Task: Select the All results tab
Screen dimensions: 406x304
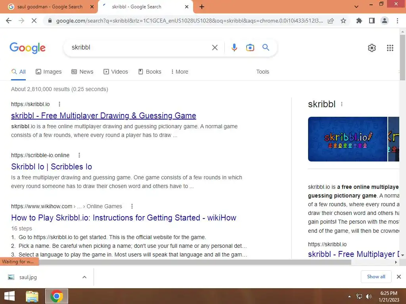Action: pos(18,72)
